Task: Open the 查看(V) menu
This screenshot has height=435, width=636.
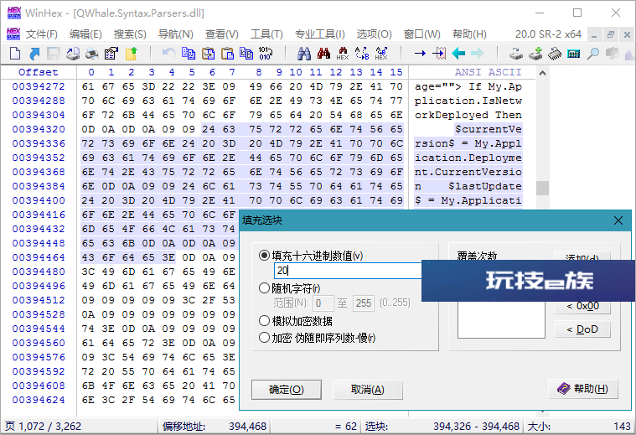Action: tap(222, 34)
